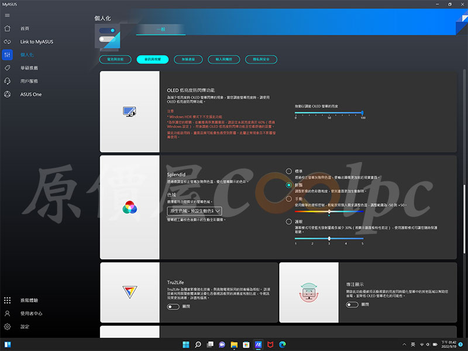The image size is (468, 351).
Task: Click the Splendid section heading
Action: point(176,174)
